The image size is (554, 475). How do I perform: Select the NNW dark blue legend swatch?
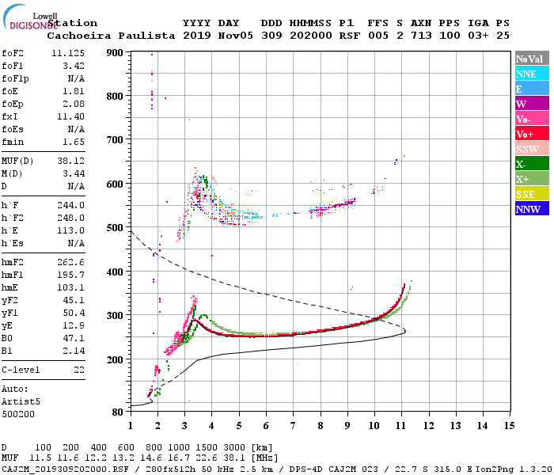click(532, 209)
